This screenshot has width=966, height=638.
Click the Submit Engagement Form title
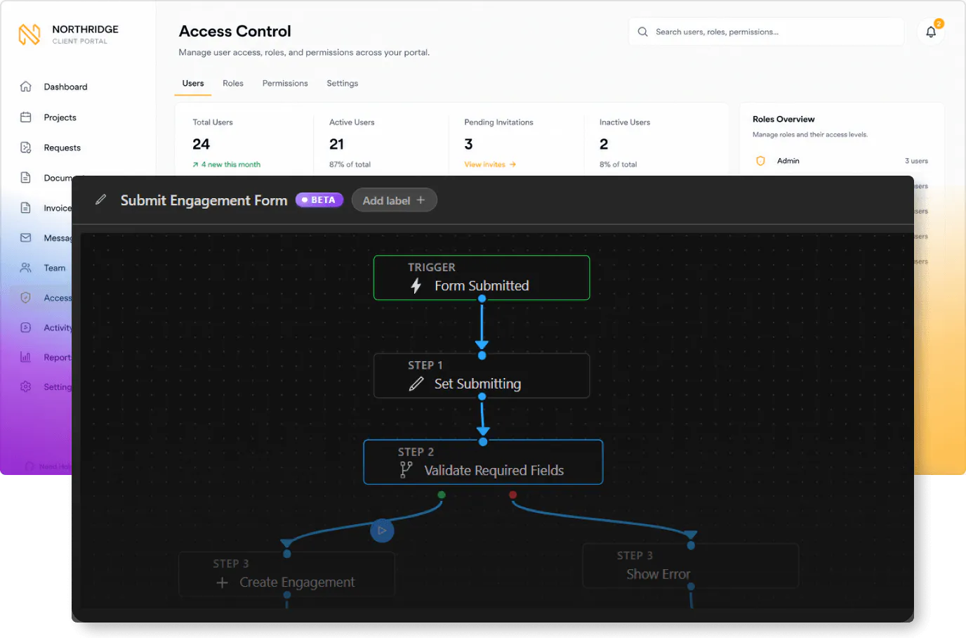(204, 200)
